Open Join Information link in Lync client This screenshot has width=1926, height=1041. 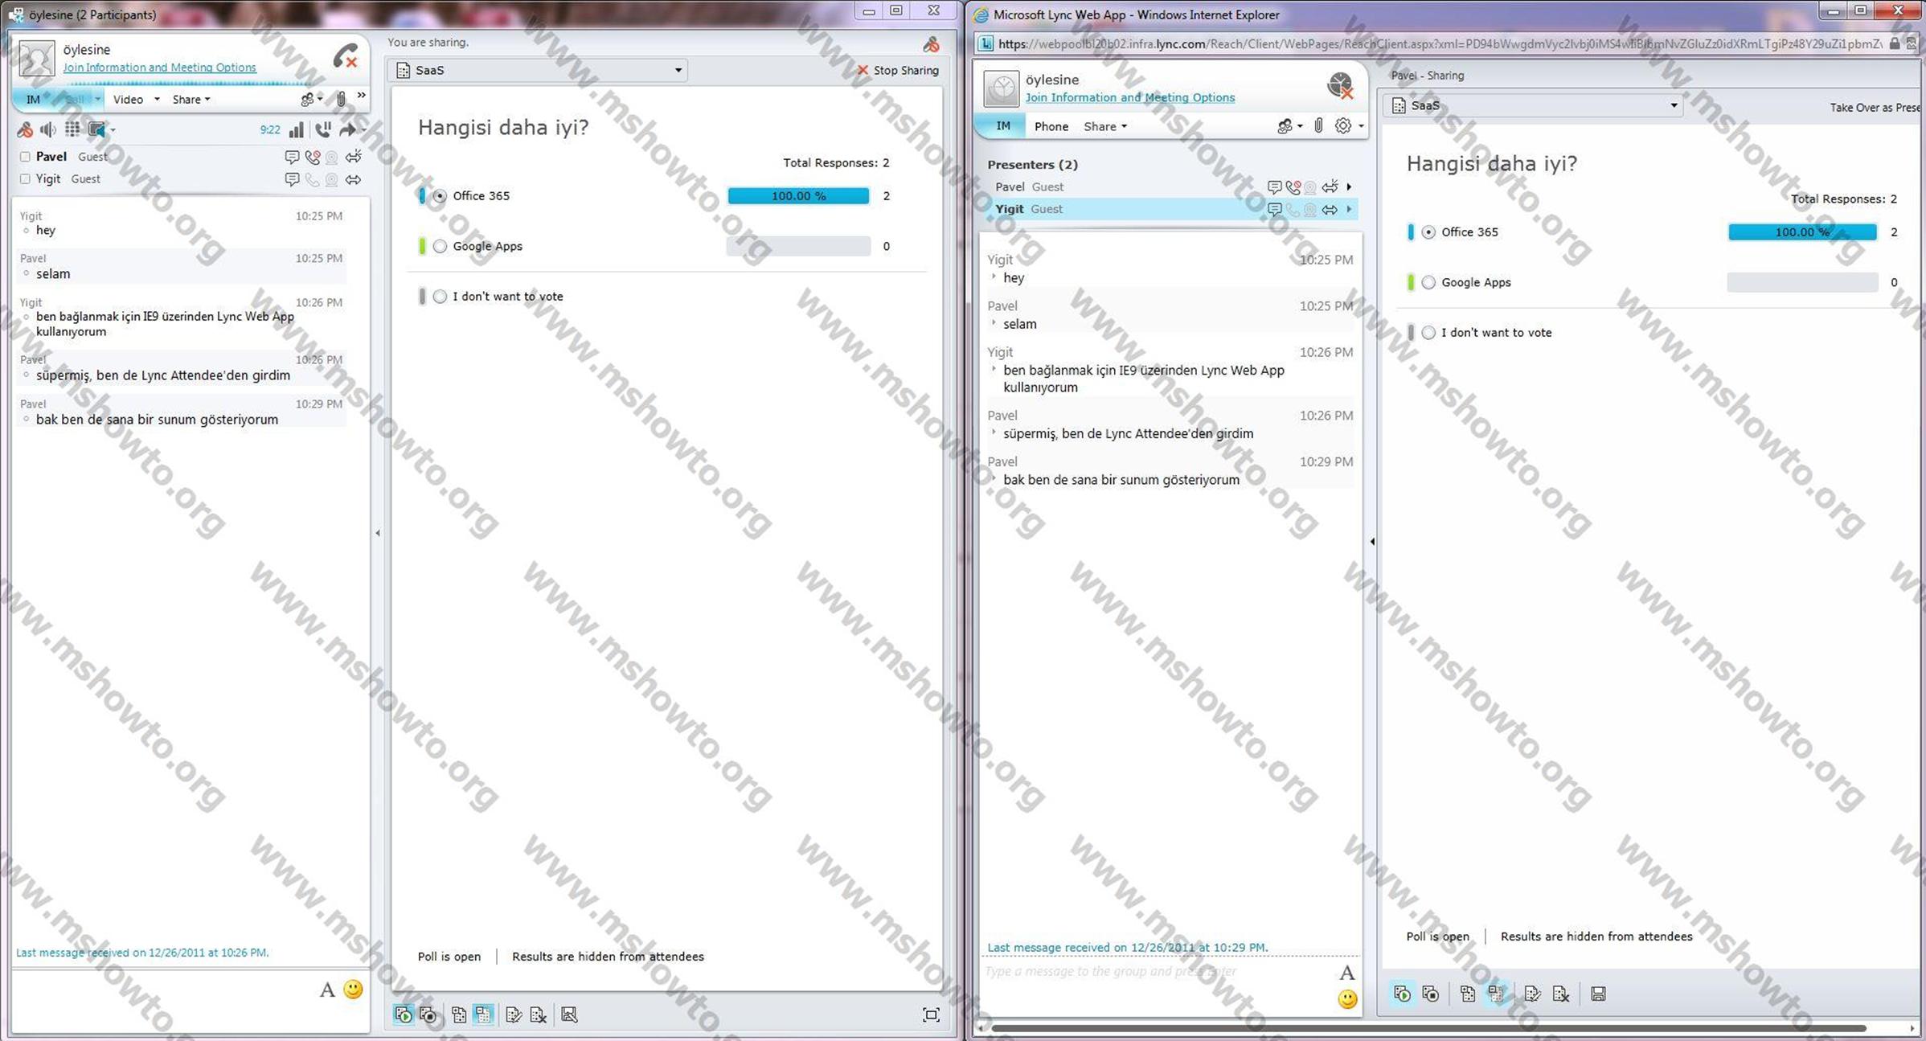pos(159,68)
